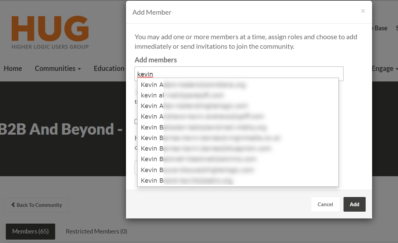Viewport: 398px width, 243px height.
Task: Choose the topmost Kevin A suggestion
Action: coord(238,85)
